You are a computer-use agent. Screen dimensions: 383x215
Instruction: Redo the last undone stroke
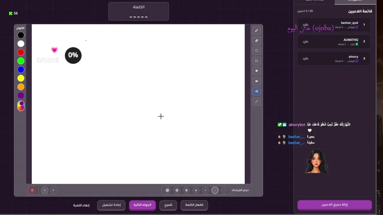pyautogui.click(x=53, y=190)
